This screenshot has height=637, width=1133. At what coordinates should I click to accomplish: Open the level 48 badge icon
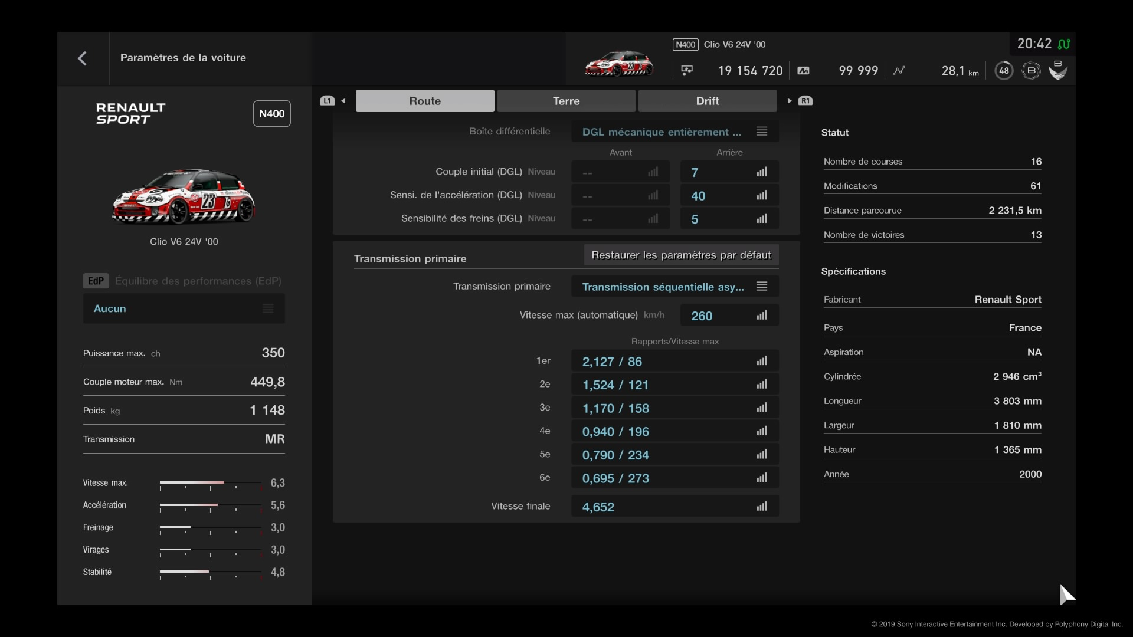coord(1004,71)
